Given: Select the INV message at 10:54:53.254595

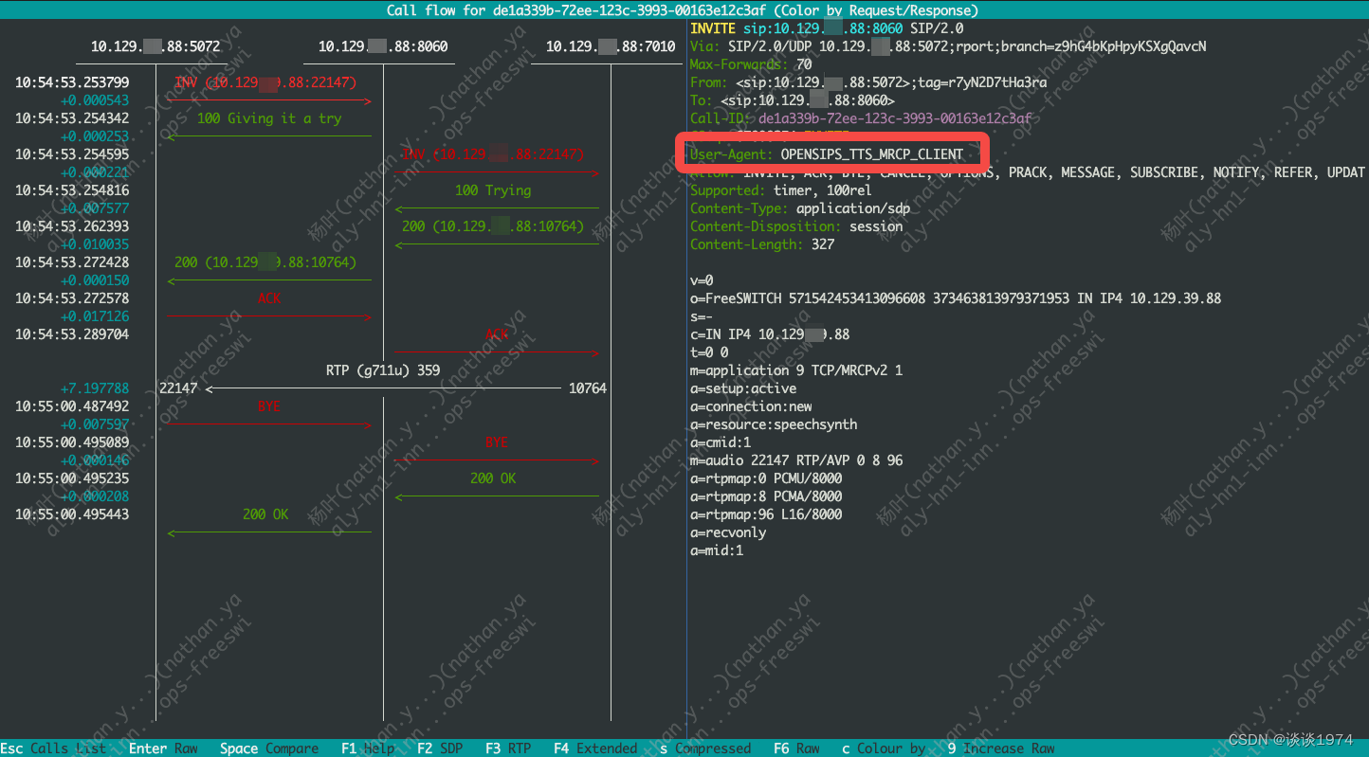Looking at the screenshot, I should coord(493,154).
